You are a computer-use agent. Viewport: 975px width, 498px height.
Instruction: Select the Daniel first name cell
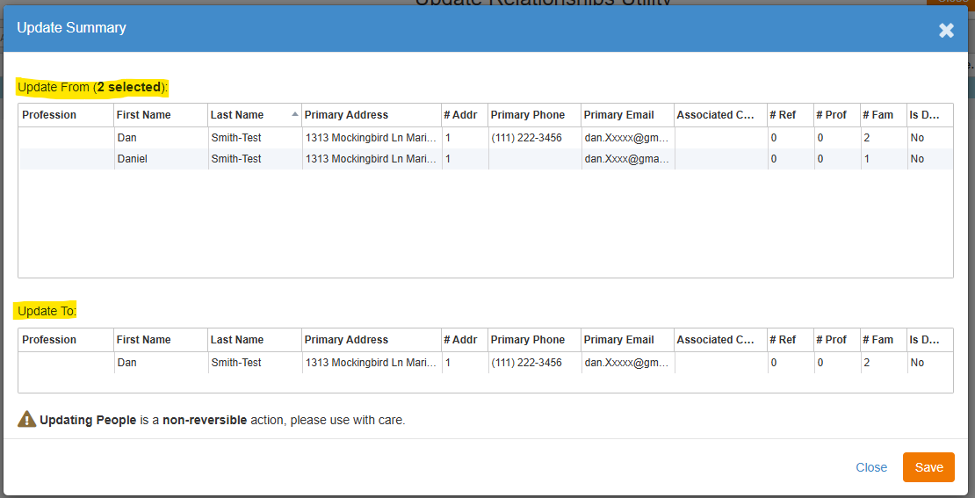coord(161,159)
